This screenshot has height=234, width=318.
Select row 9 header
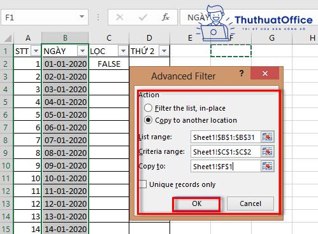(x=6, y=153)
